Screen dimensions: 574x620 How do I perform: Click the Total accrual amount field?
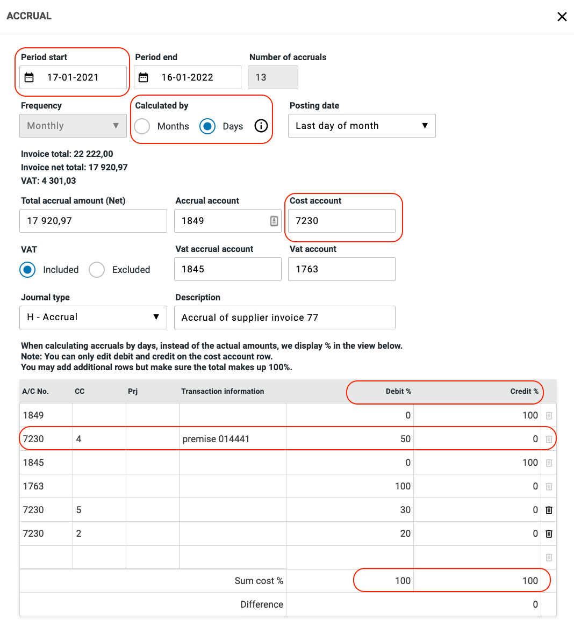click(93, 221)
